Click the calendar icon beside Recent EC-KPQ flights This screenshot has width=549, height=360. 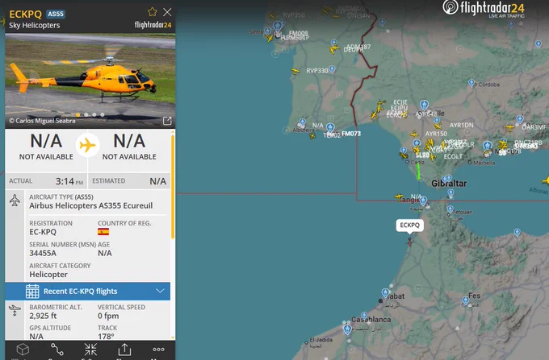pyautogui.click(x=32, y=292)
